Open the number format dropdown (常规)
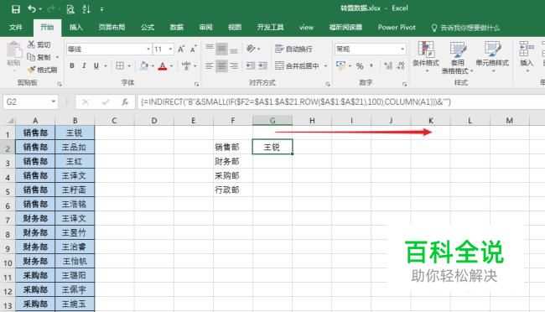The height and width of the screenshot is (312, 545). (x=402, y=49)
